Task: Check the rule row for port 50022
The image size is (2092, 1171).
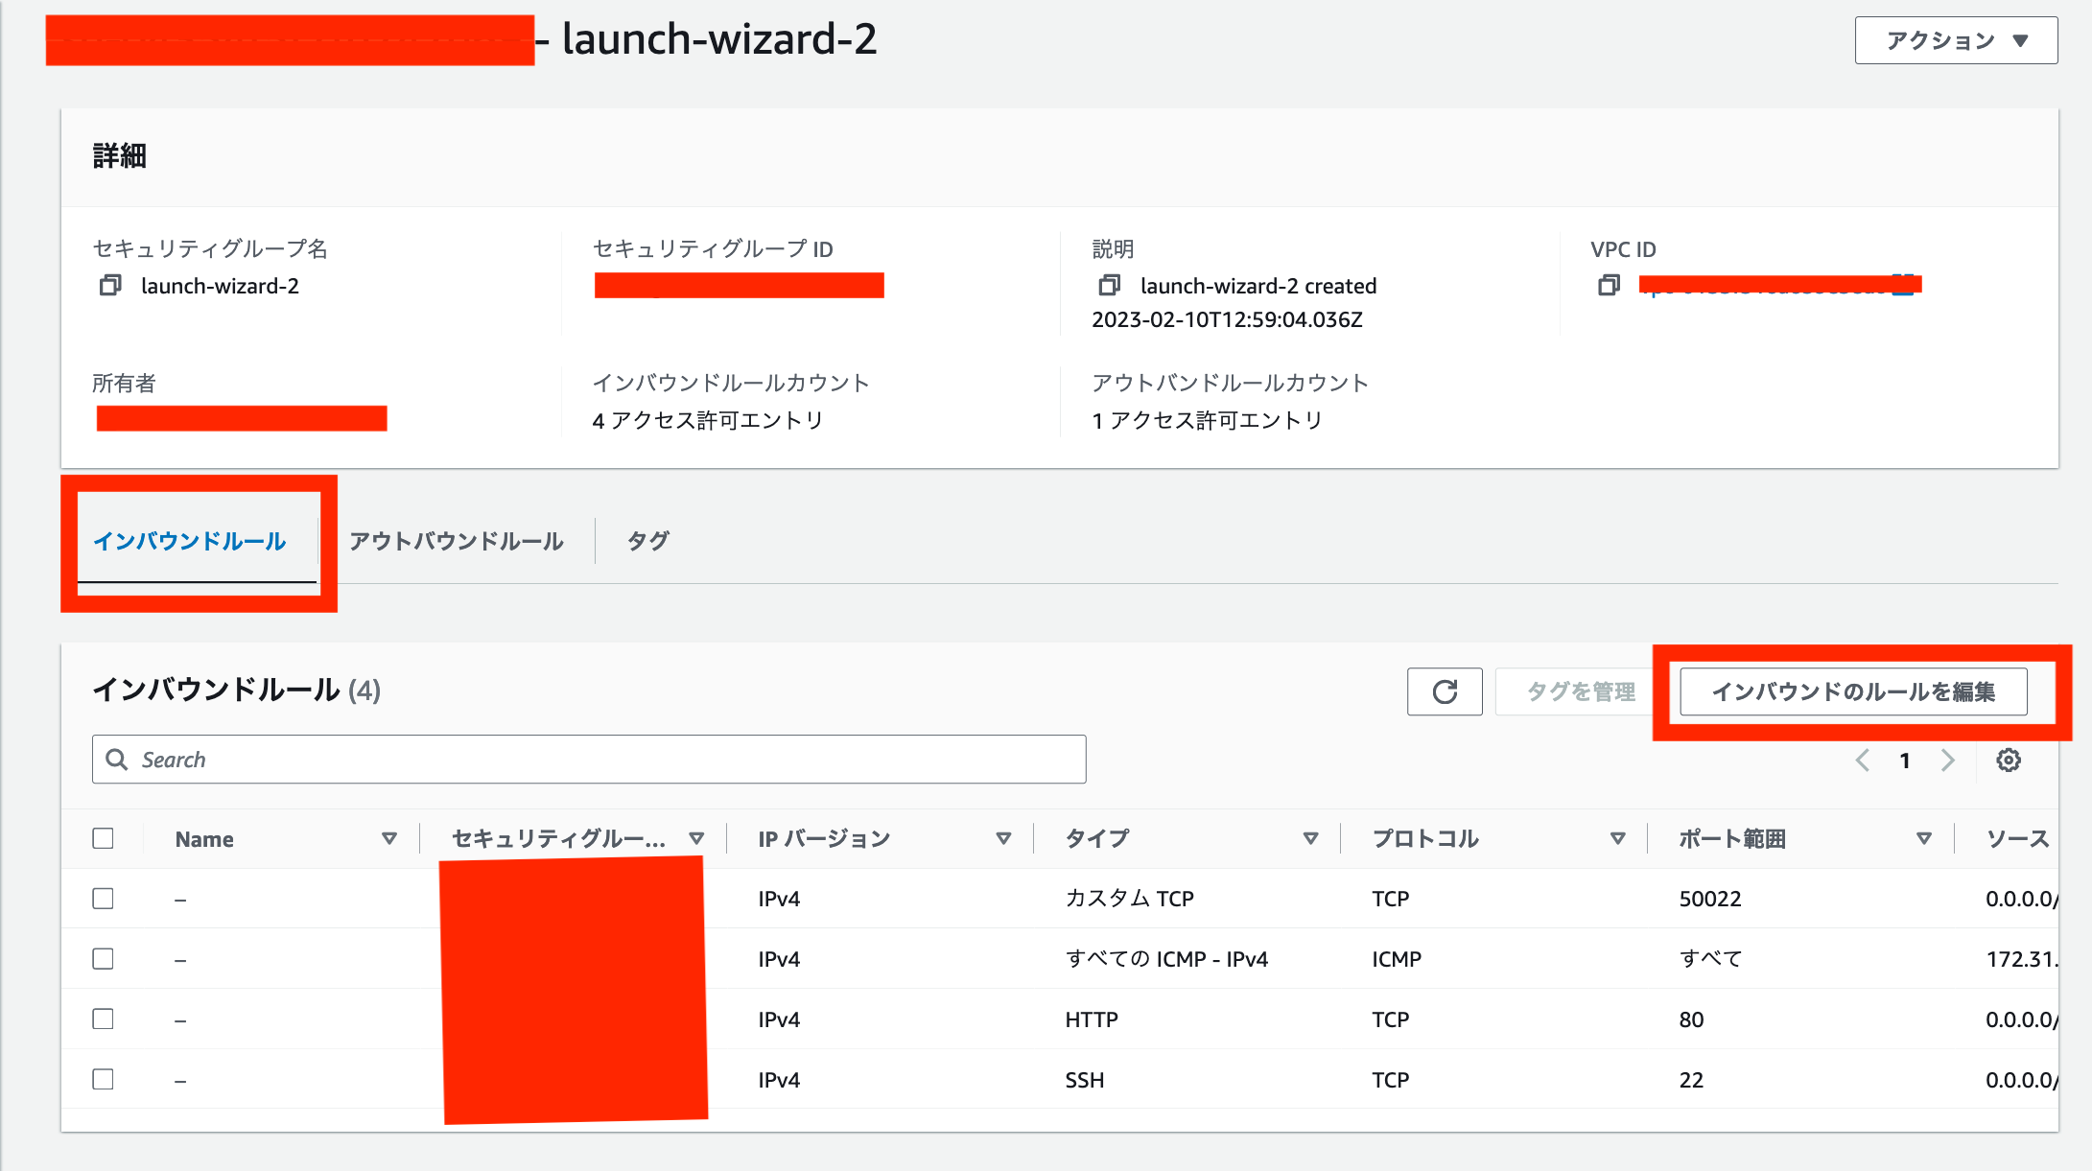Action: point(103,899)
